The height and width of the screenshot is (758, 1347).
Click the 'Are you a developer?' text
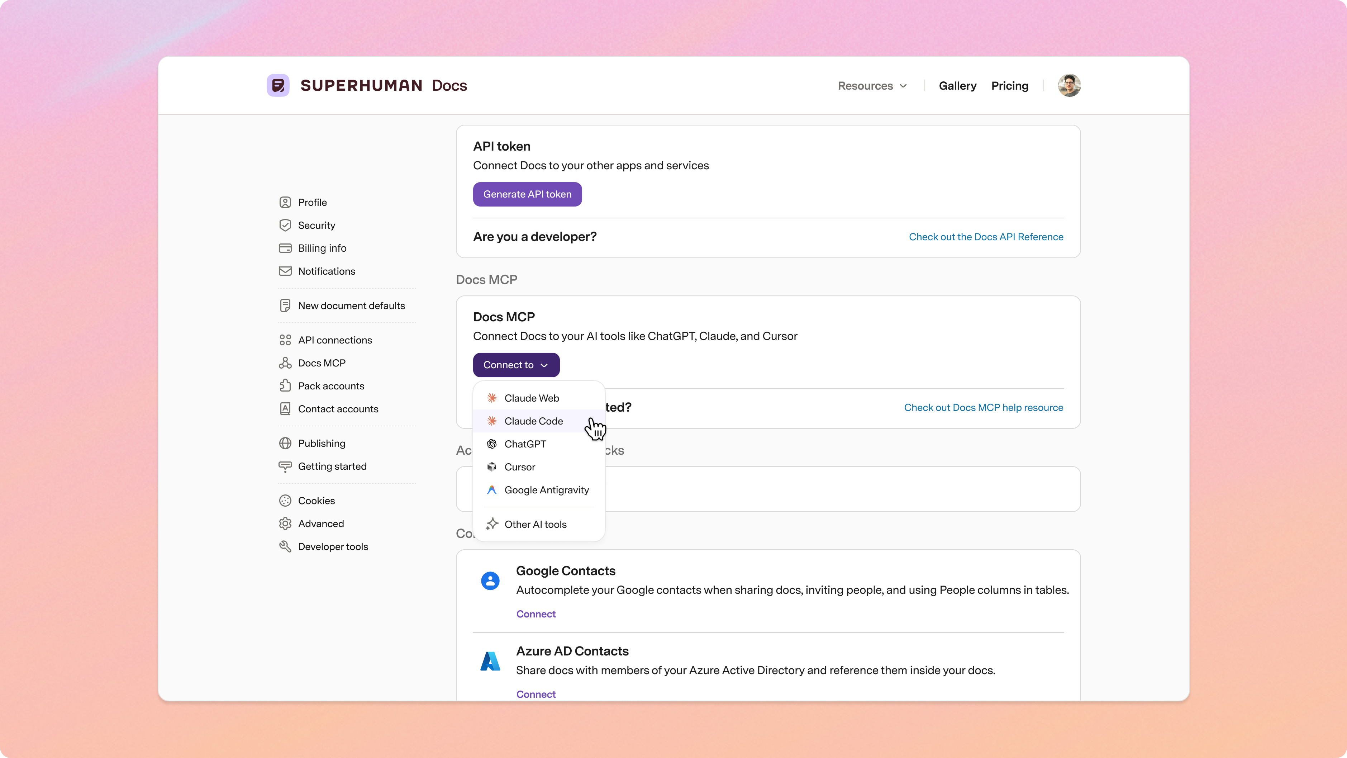pos(535,237)
